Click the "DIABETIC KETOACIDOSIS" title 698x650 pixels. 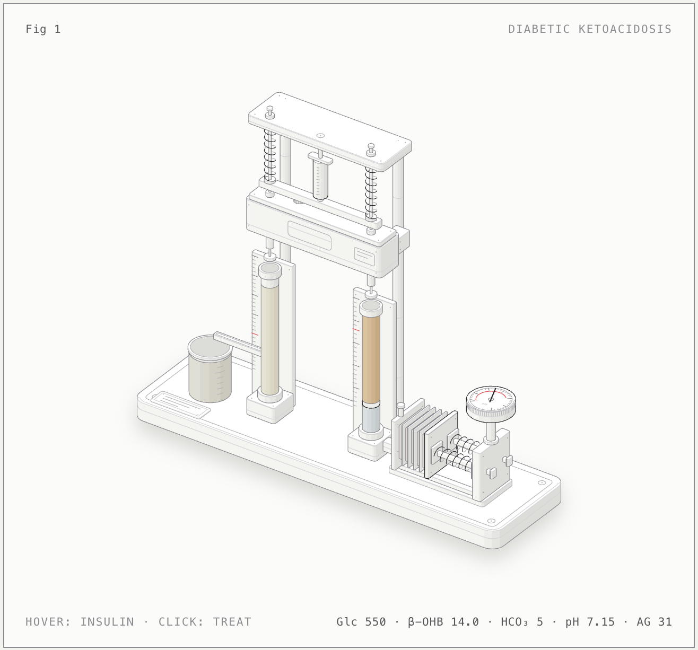pos(590,29)
